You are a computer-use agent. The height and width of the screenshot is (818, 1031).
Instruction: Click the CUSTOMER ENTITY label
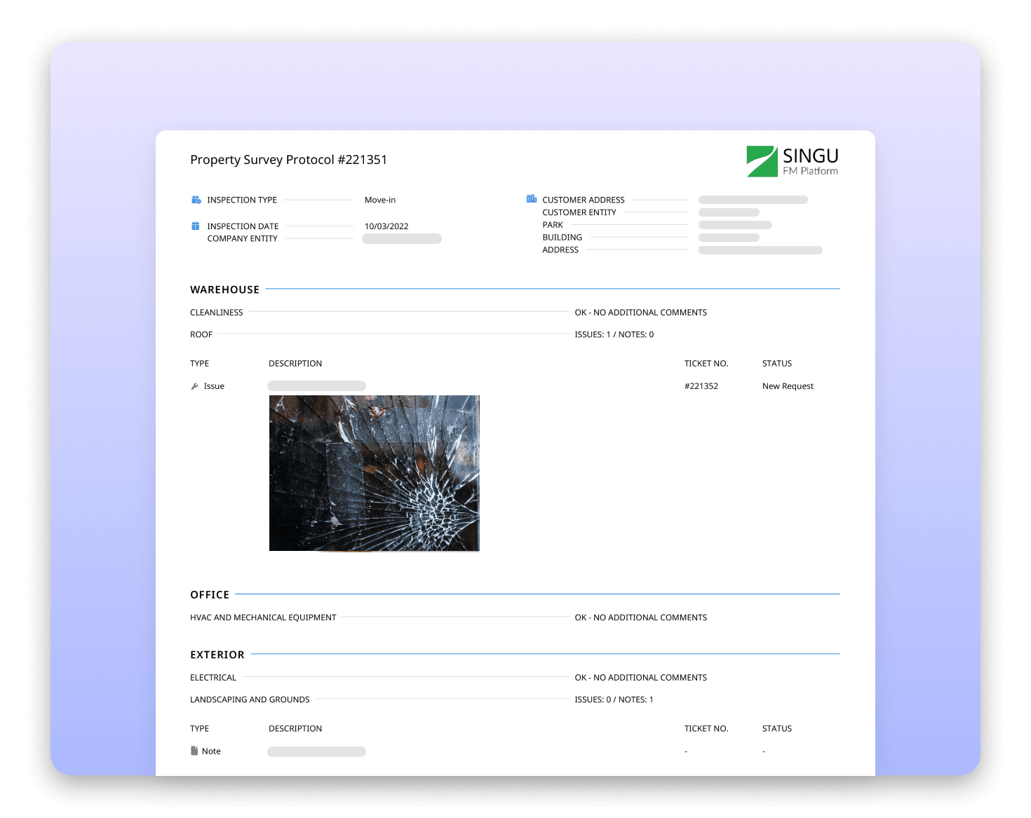click(579, 212)
